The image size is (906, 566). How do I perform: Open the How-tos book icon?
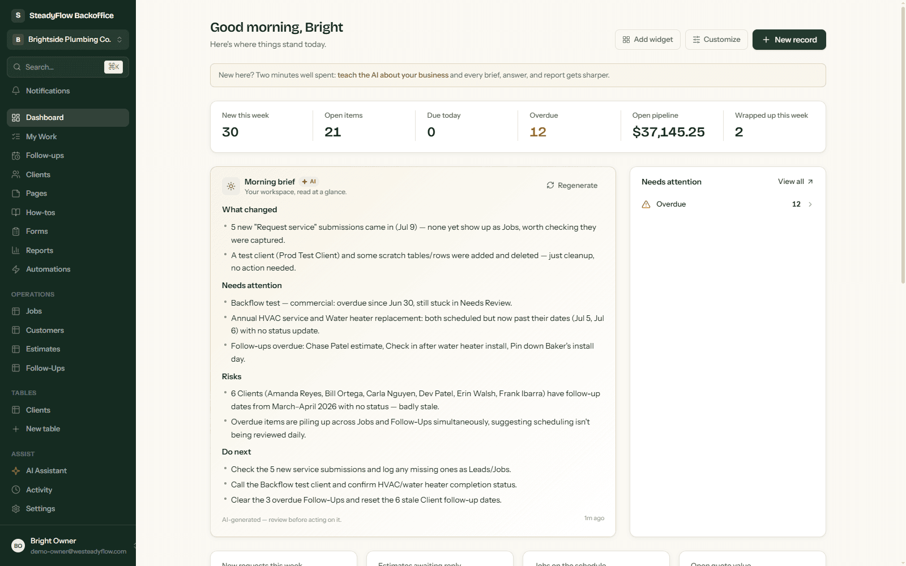pyautogui.click(x=16, y=212)
